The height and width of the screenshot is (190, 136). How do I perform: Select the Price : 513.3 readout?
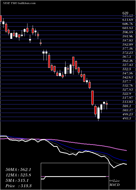point(18,186)
